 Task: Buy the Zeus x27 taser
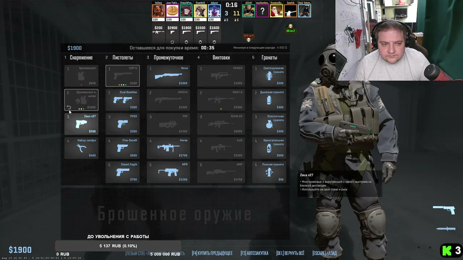pos(81,124)
